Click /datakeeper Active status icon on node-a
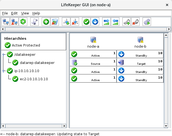 (x=74, y=54)
